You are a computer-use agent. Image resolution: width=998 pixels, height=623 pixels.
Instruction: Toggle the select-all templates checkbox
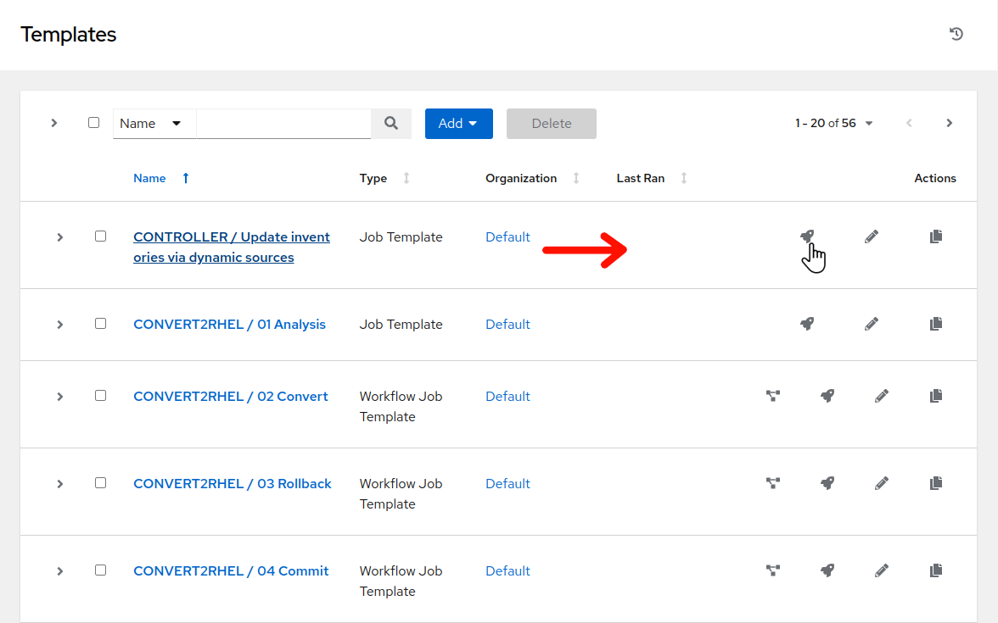[x=94, y=123]
